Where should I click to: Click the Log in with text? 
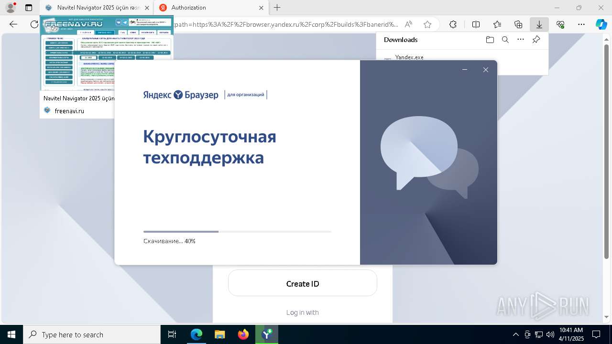[303, 312]
